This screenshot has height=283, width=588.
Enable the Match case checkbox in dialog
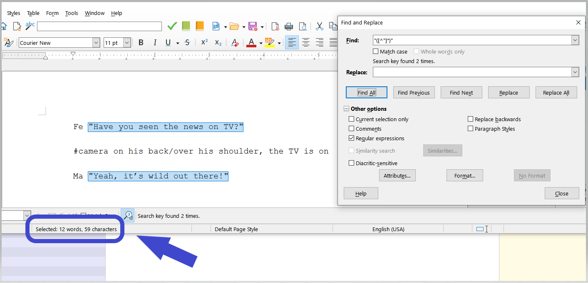tap(376, 52)
